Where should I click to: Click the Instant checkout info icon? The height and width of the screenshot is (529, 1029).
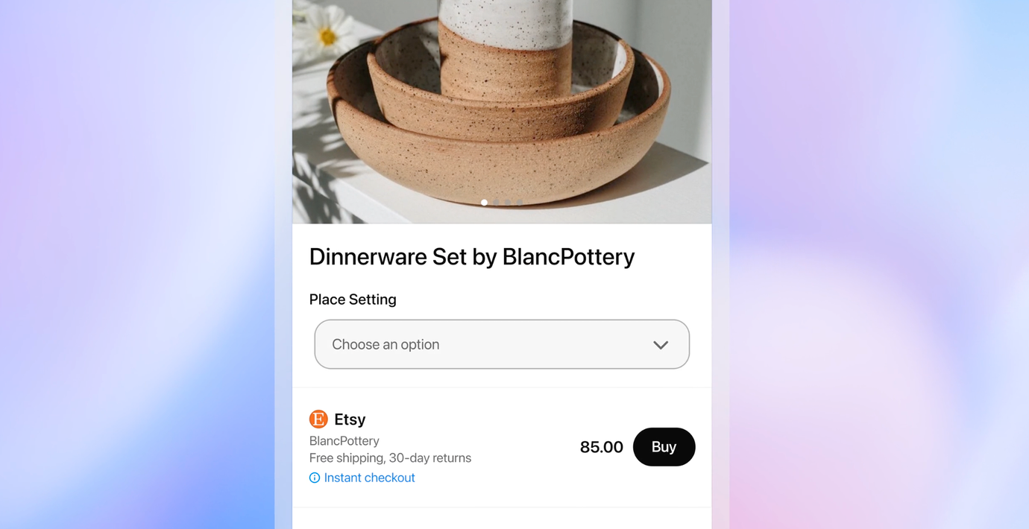(315, 478)
